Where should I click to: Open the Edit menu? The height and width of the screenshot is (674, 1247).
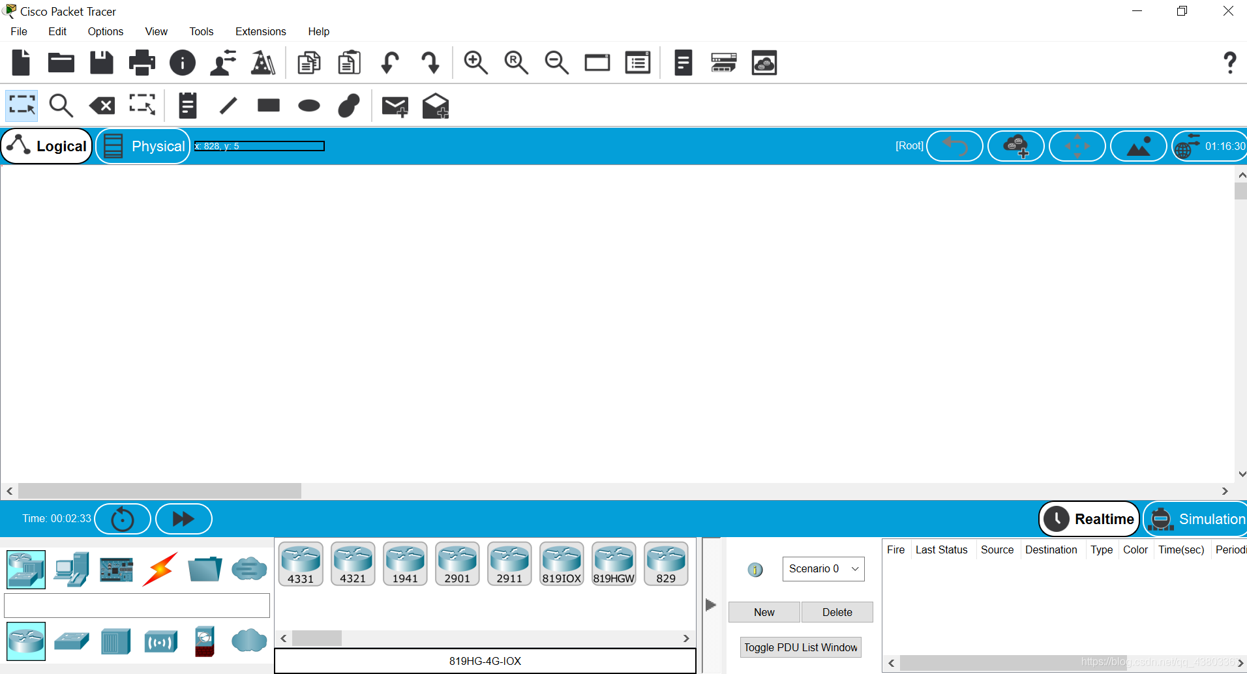click(x=57, y=31)
